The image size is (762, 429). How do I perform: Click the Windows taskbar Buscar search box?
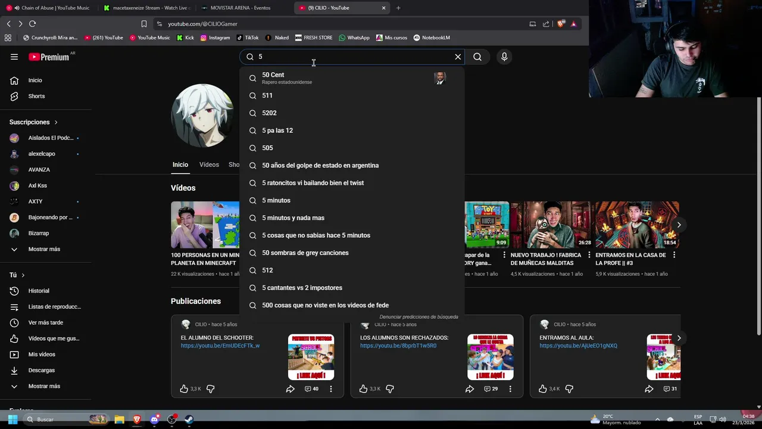point(65,419)
